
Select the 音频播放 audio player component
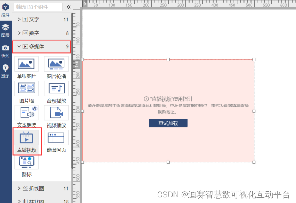click(x=56, y=93)
